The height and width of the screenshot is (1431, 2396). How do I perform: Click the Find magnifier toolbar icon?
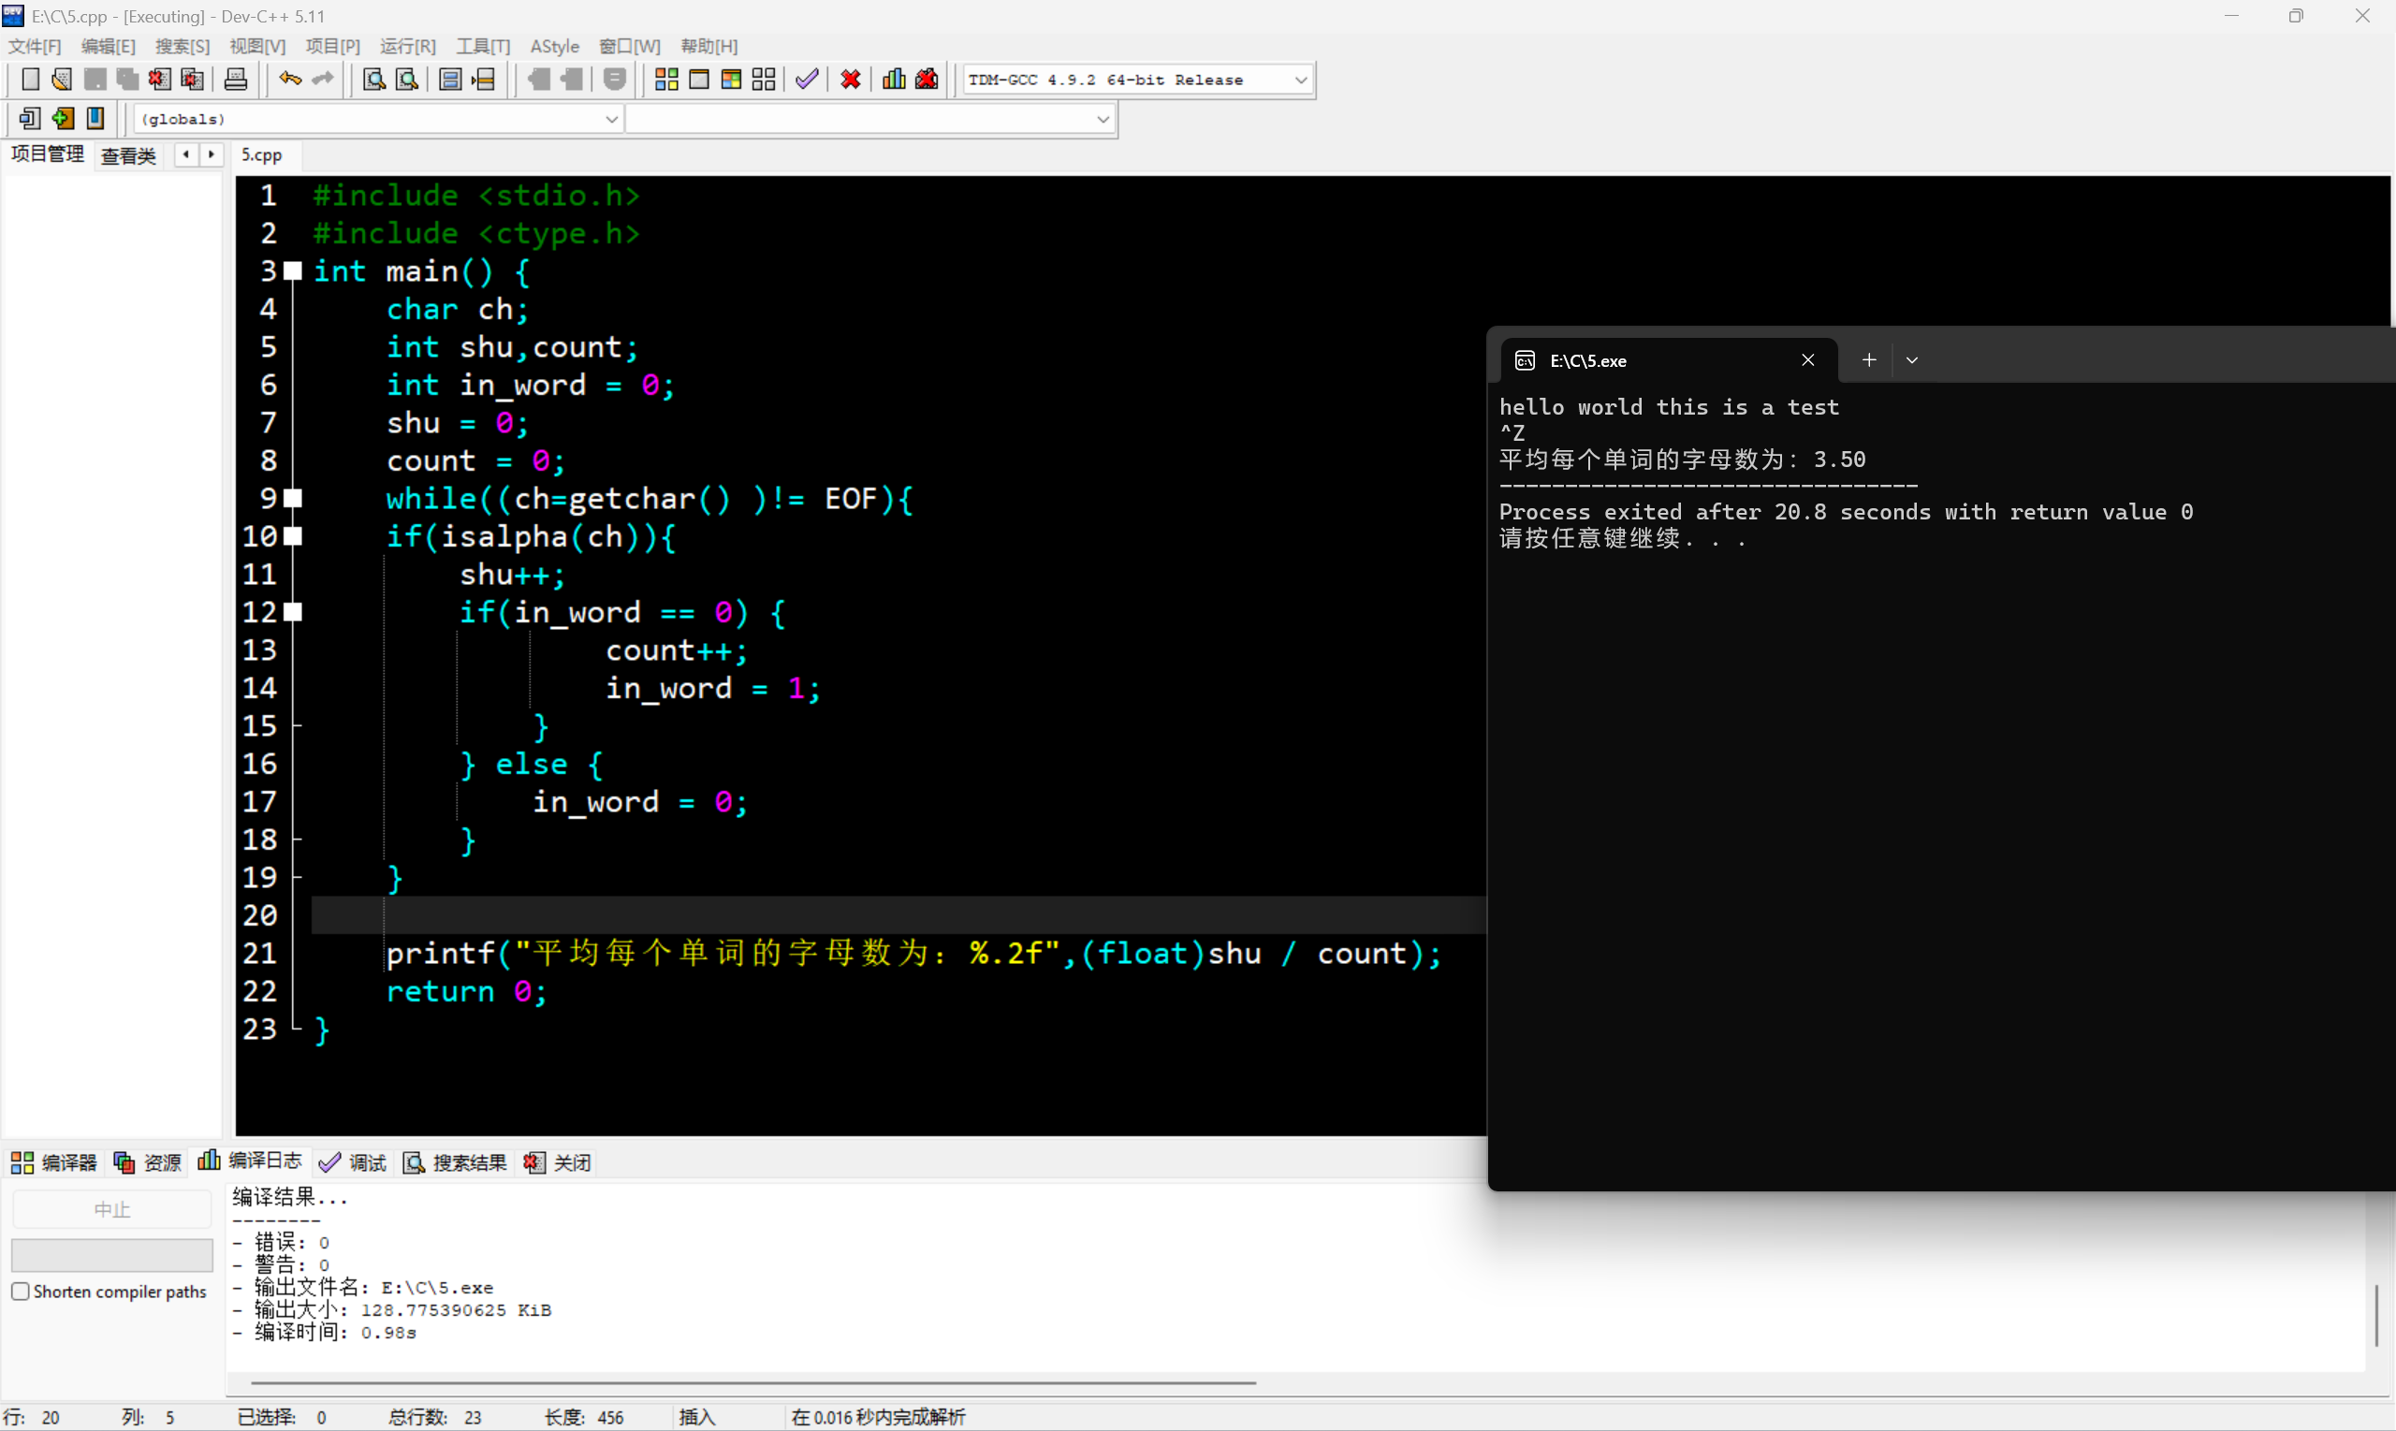pyautogui.click(x=374, y=79)
